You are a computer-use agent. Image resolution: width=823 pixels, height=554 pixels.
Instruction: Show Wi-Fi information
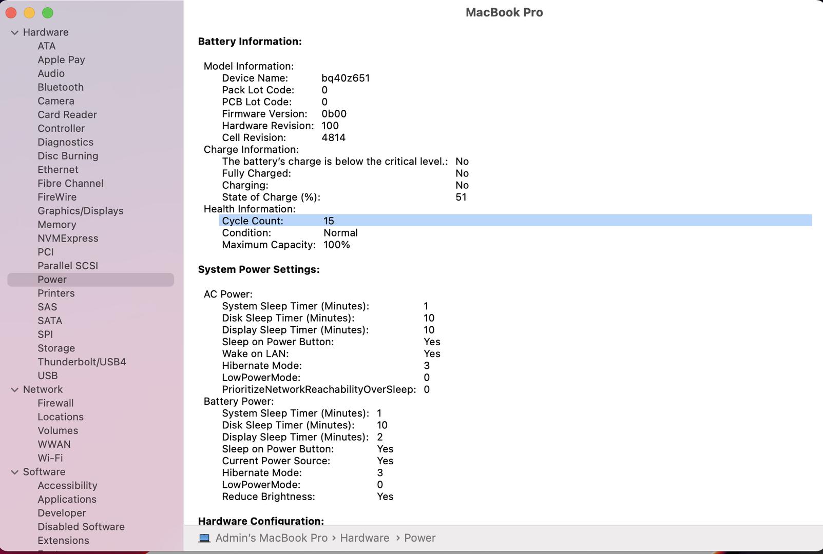50,458
